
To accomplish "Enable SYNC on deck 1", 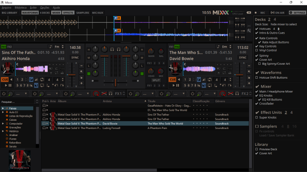I will click(x=75, y=57).
